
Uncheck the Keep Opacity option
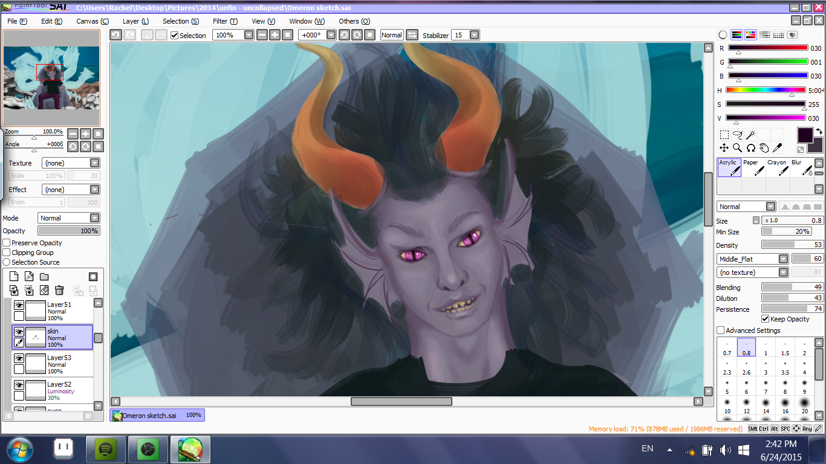[766, 319]
